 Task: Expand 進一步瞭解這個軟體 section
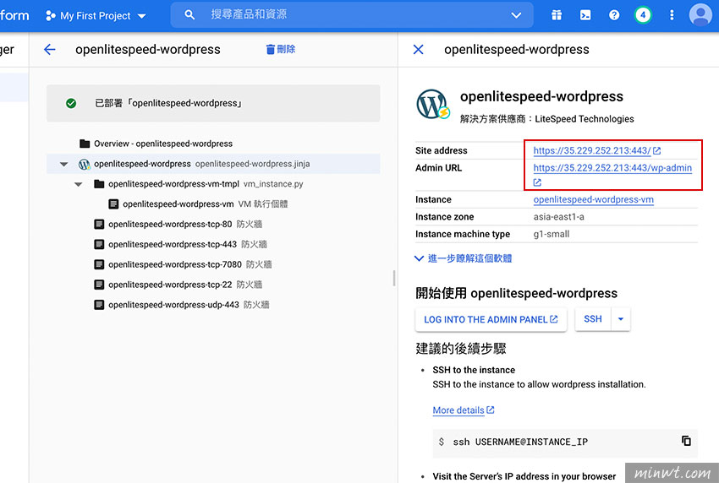coord(464,258)
